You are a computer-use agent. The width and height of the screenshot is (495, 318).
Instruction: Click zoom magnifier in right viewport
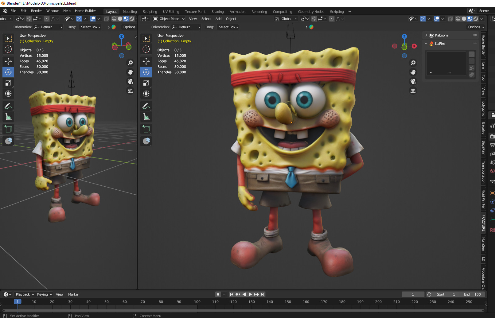coord(413,63)
